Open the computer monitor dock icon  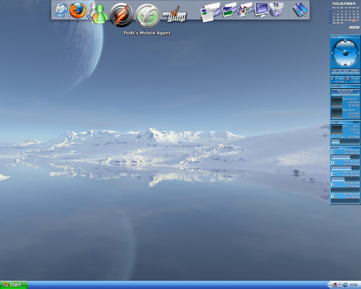click(261, 10)
